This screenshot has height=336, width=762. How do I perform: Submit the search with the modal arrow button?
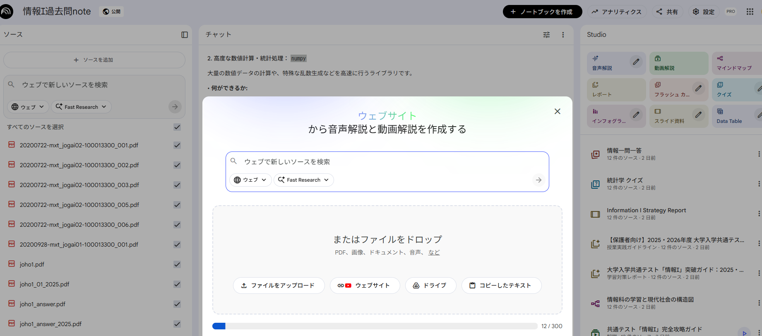point(538,180)
